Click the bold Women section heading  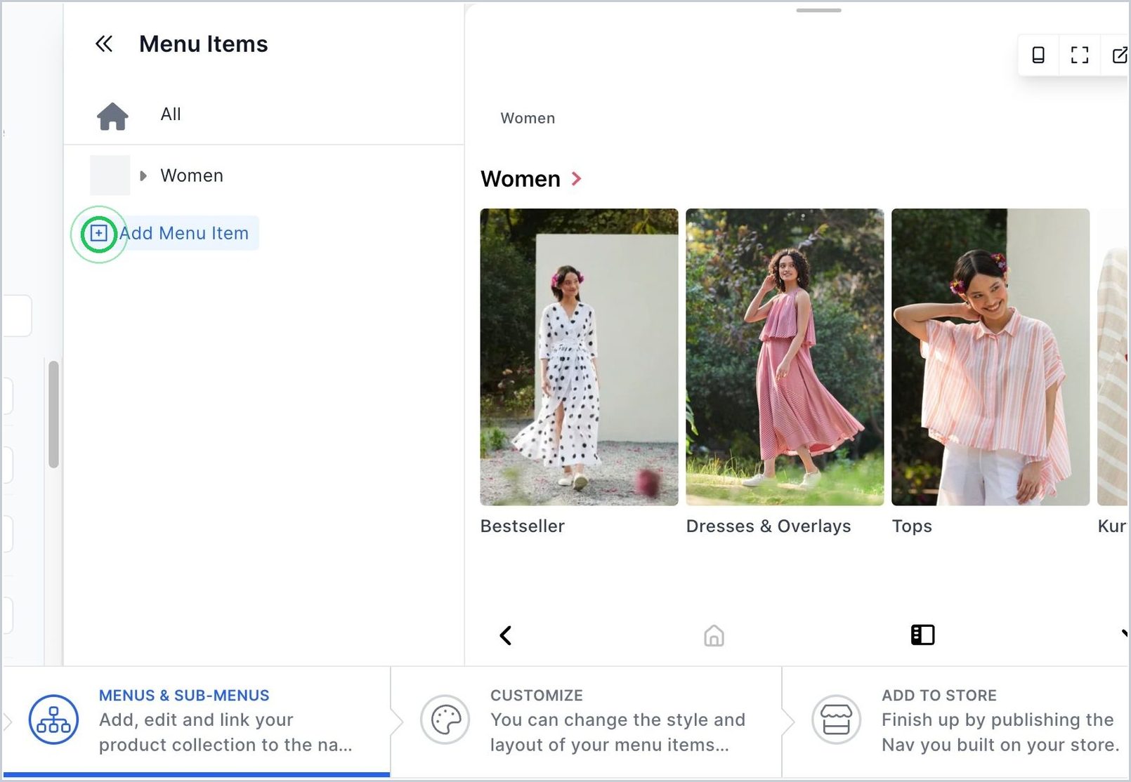coord(521,179)
